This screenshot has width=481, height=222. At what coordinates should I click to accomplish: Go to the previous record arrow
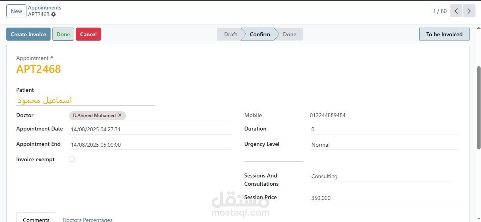456,11
